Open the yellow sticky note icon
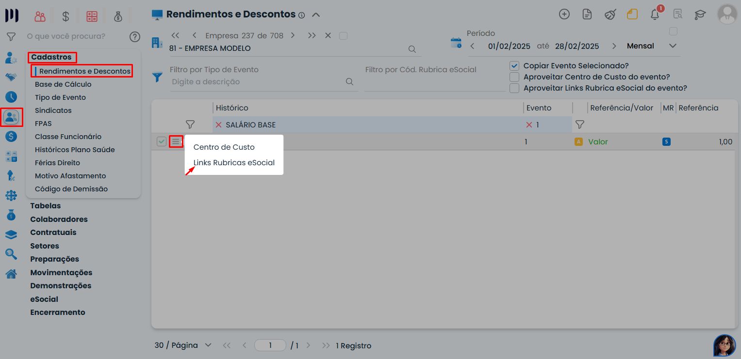 (632, 14)
